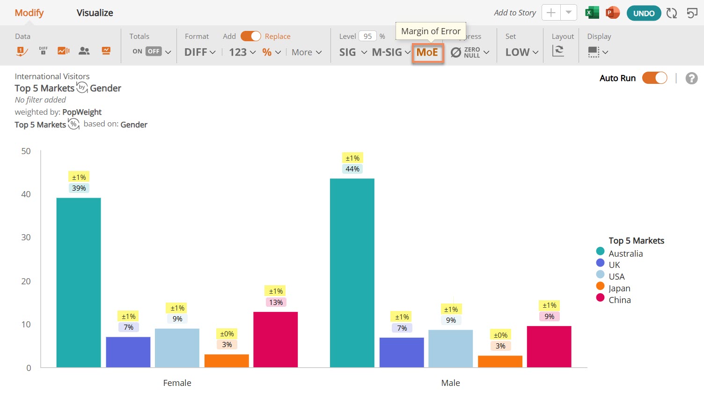
Task: Switch Totals to OFF
Action: 154,52
